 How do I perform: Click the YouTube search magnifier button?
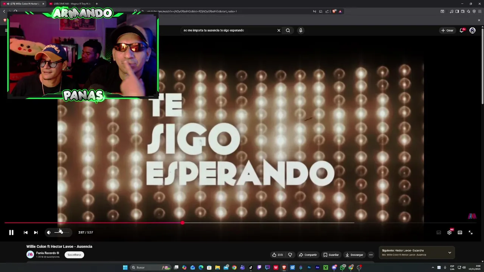tap(288, 30)
